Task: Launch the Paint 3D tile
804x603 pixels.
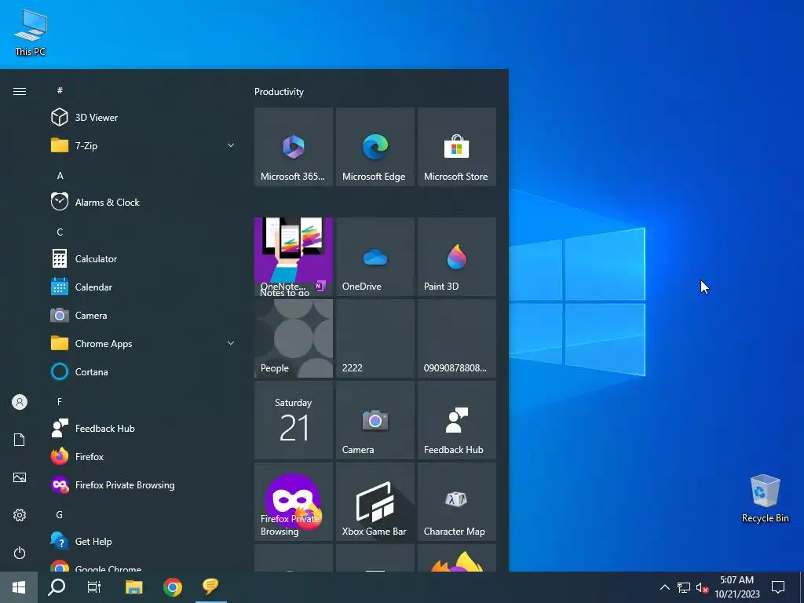Action: [x=457, y=257]
